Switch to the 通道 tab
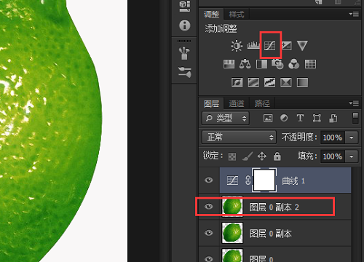Screen dimensions: 364x262 pos(237,103)
